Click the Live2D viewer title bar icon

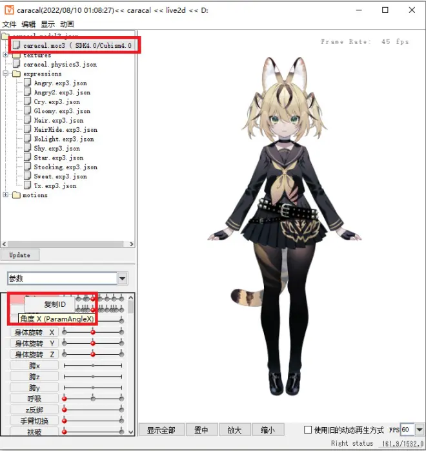point(9,10)
